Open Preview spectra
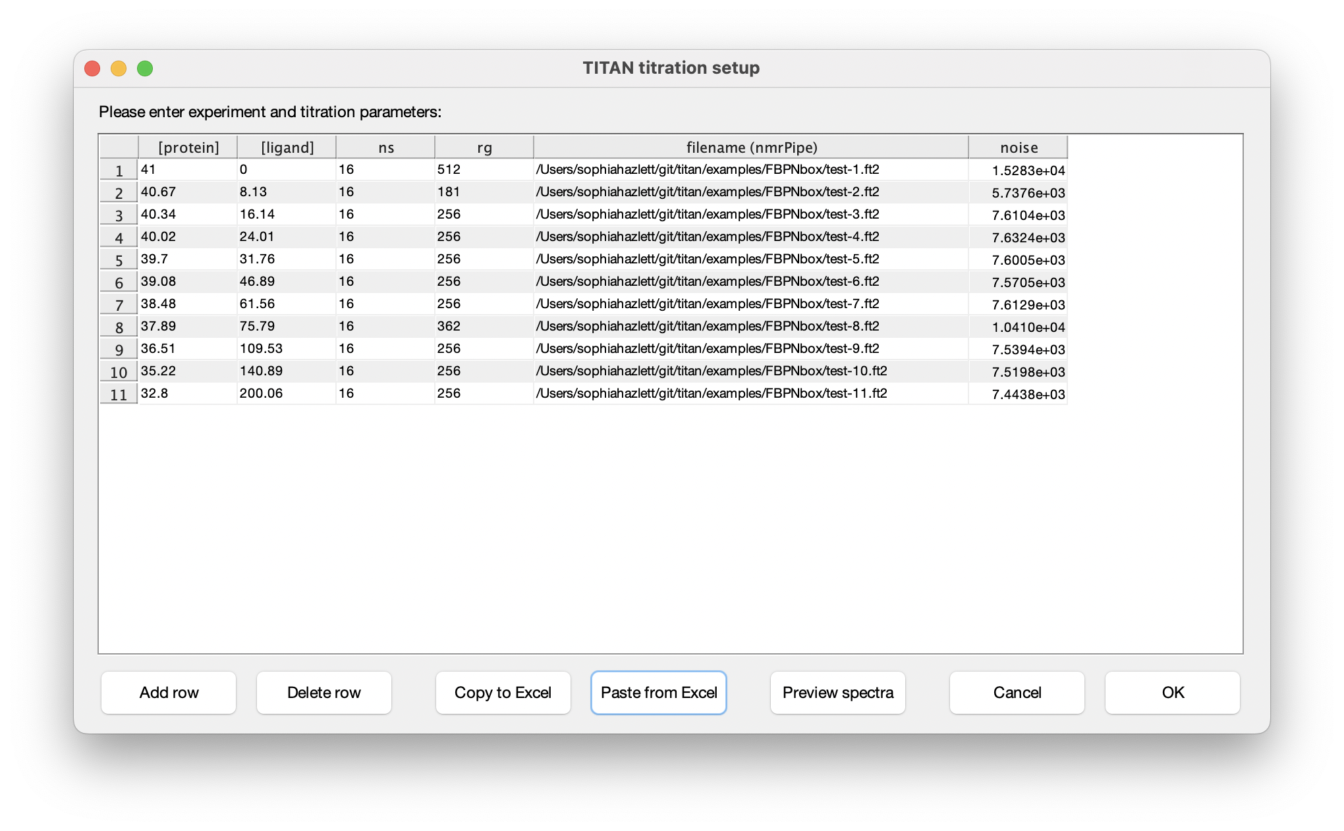The height and width of the screenshot is (831, 1344). tap(838, 692)
